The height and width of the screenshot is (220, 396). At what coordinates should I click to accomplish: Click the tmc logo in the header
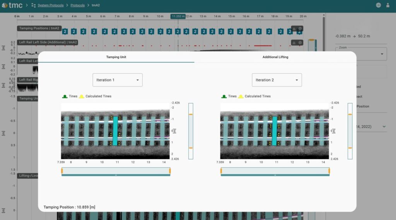(13, 5)
